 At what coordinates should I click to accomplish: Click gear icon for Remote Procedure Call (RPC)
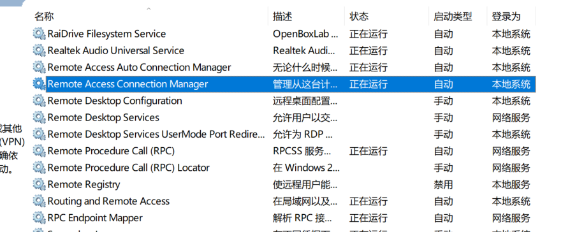[x=39, y=151]
